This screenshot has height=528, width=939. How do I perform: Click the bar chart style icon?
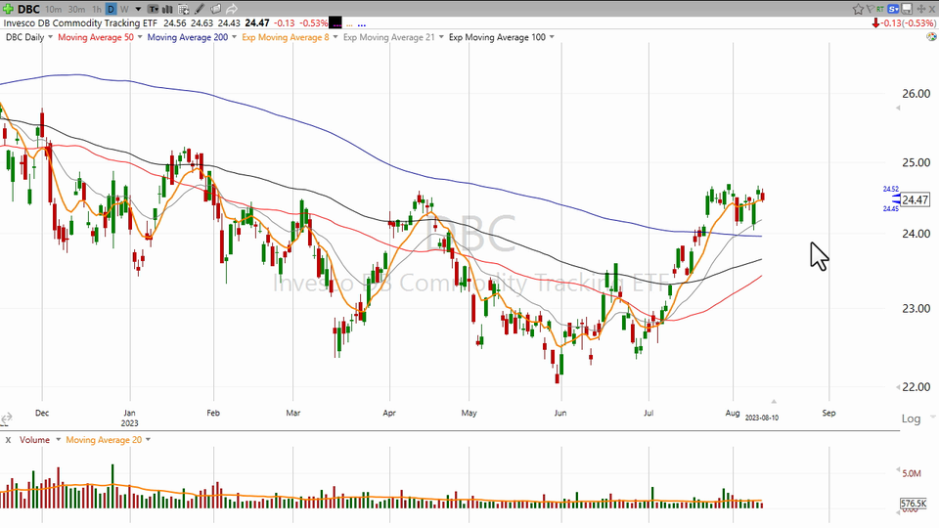[168, 9]
